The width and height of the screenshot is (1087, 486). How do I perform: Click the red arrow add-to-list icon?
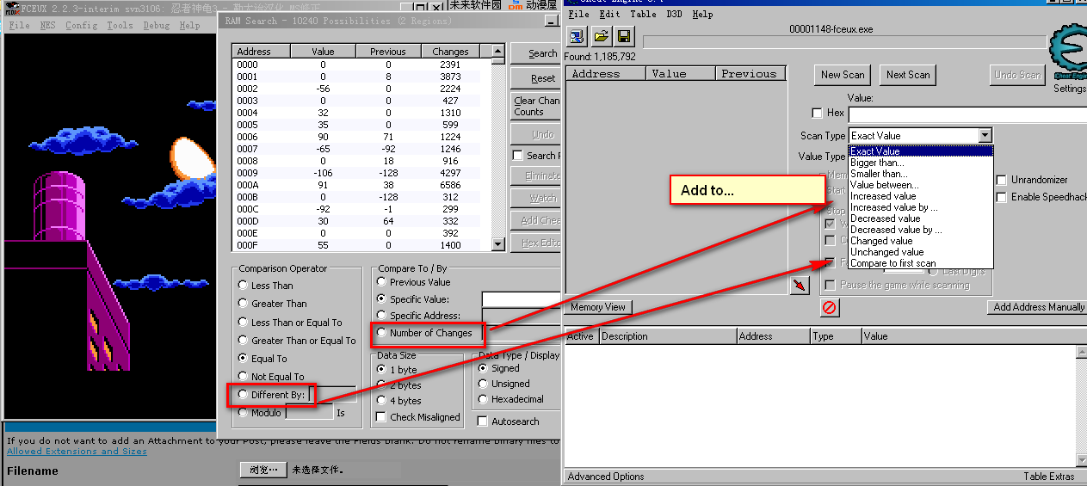pos(800,284)
